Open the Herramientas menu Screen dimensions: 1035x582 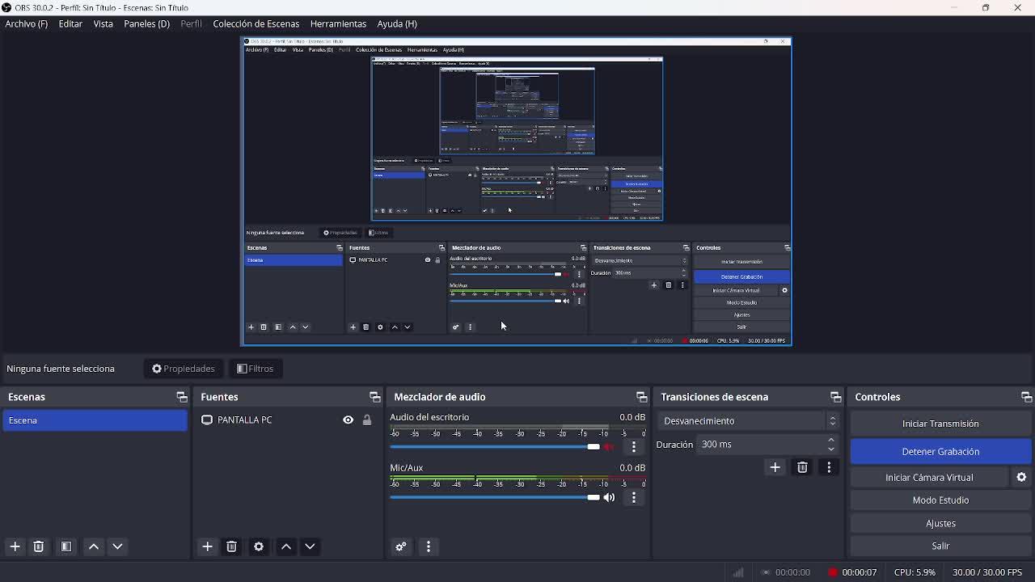click(338, 24)
